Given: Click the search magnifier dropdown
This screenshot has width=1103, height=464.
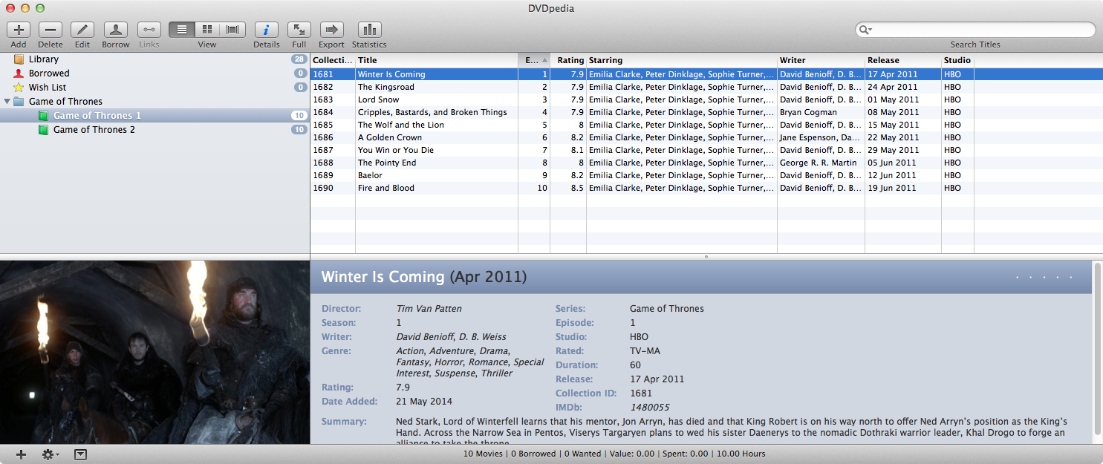Looking at the screenshot, I should pos(865,30).
